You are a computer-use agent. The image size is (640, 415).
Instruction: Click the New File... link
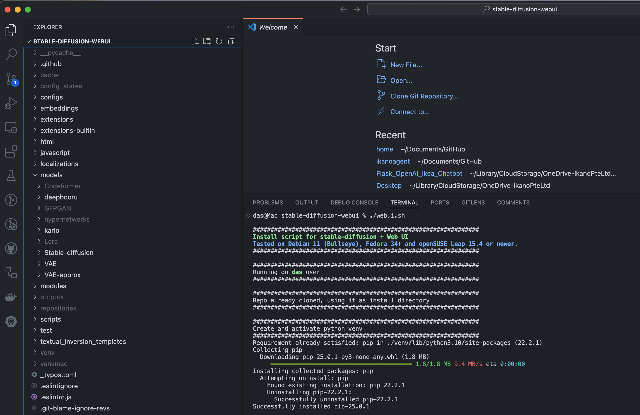click(406, 65)
